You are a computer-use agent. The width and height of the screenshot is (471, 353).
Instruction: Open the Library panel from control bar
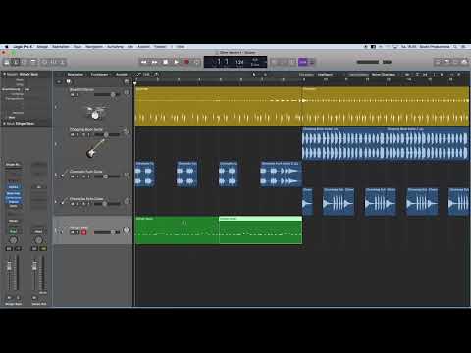pos(7,62)
